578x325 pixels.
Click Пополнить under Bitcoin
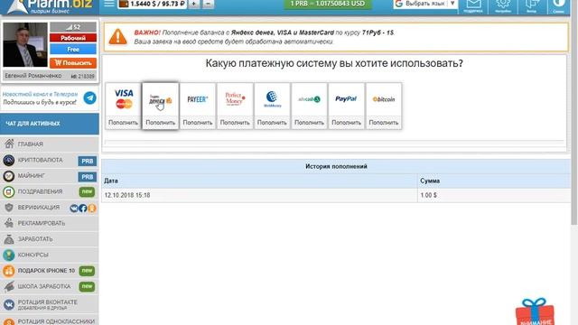pos(383,123)
